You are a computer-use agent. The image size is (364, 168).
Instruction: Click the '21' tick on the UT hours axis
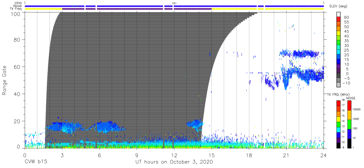(x=286, y=155)
